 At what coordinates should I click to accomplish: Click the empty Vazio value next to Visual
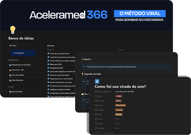click(117, 119)
